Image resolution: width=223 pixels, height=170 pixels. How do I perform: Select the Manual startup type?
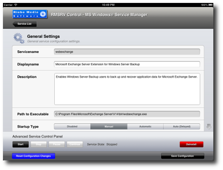pos(109,126)
